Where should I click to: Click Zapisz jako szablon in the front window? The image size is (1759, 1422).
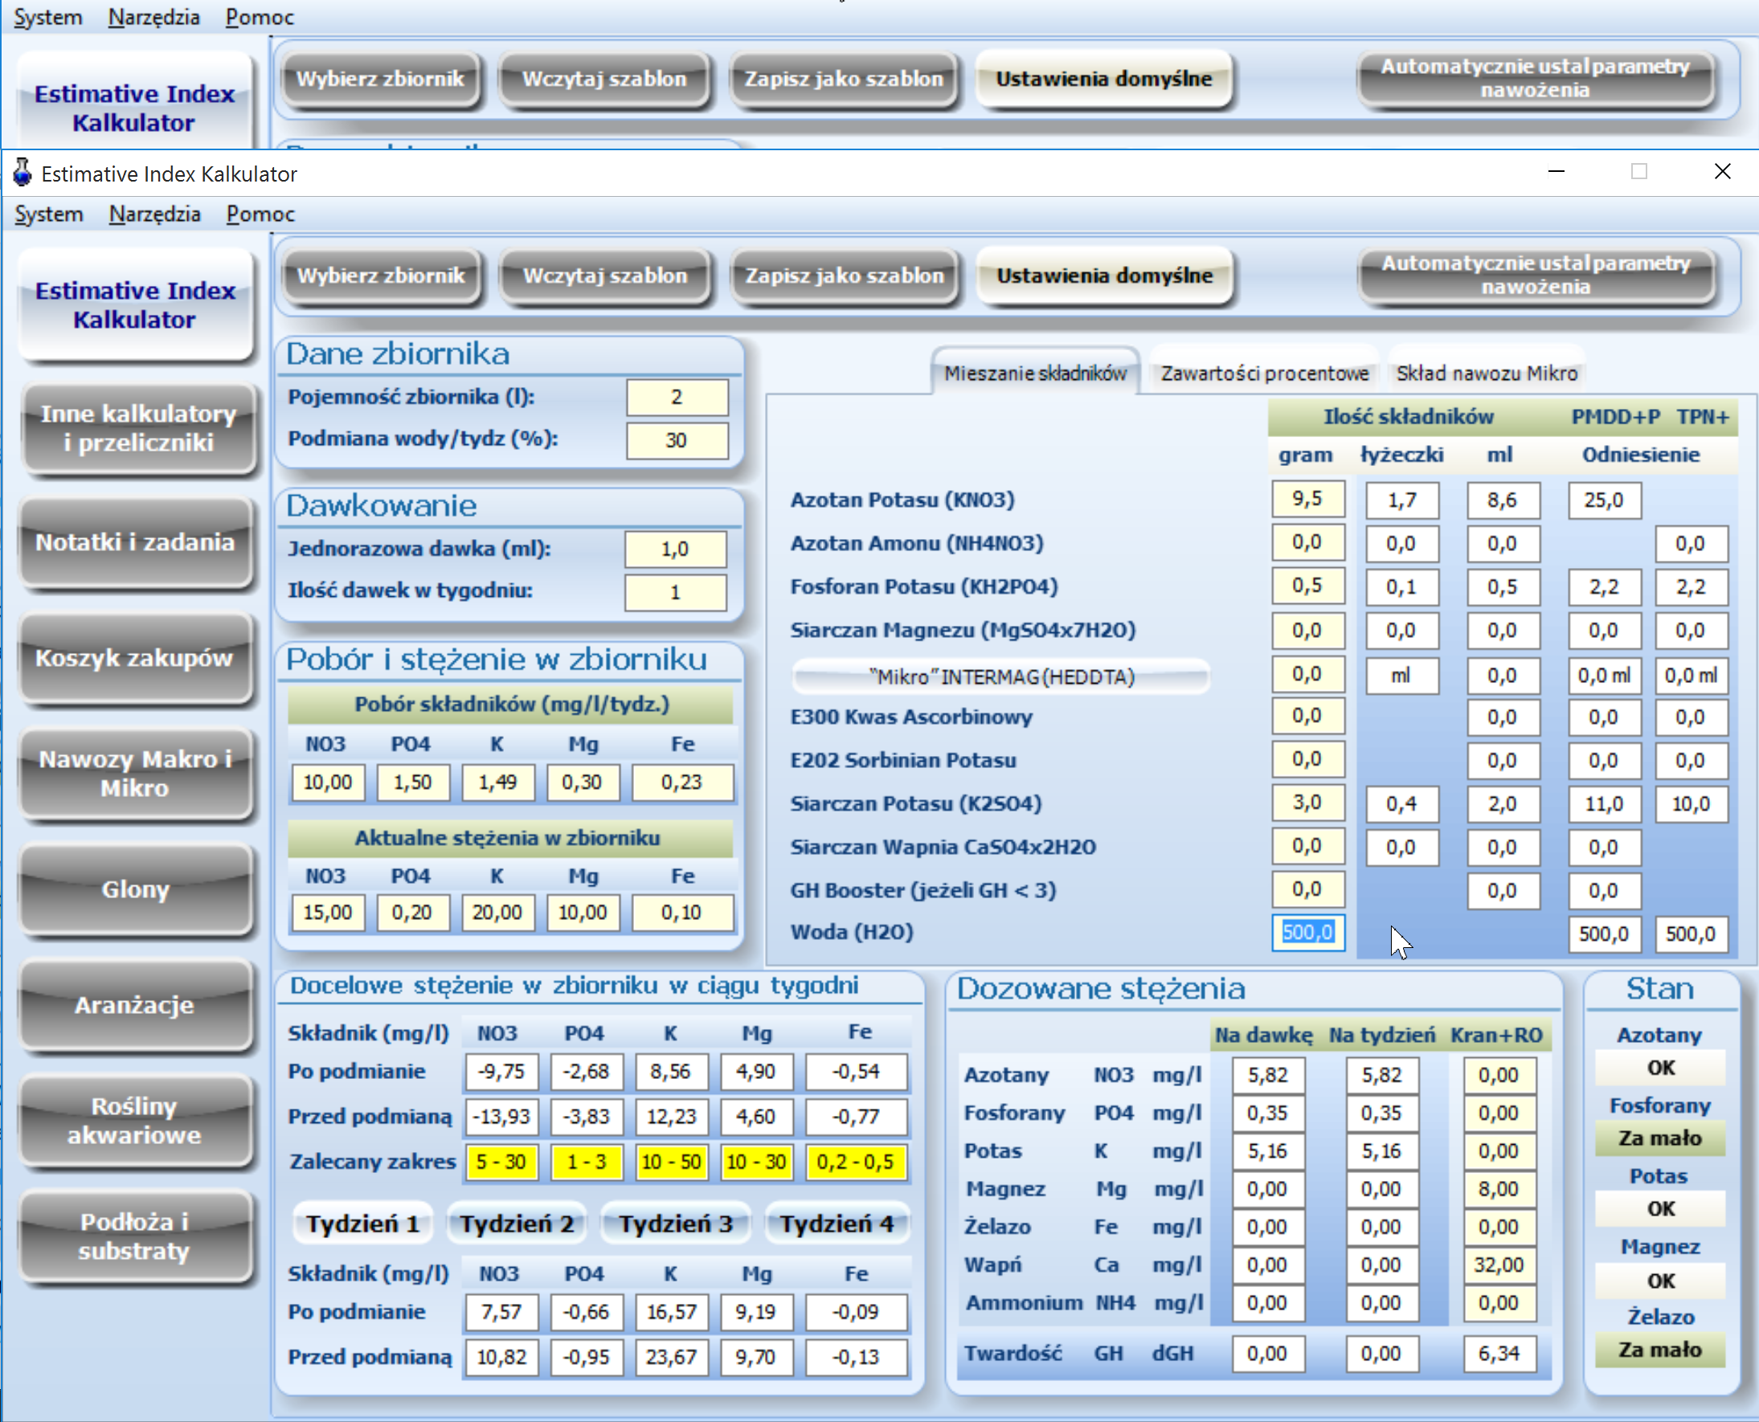845,276
